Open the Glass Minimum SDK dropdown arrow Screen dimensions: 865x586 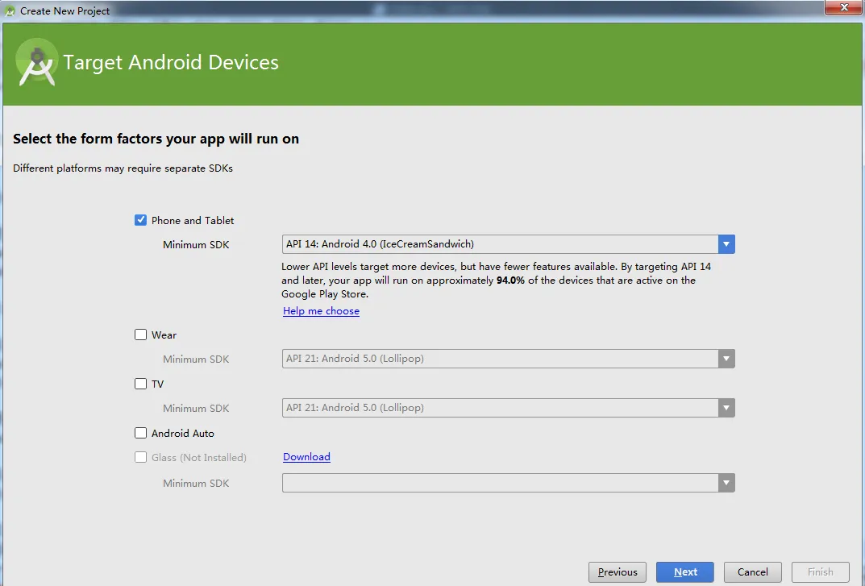coord(726,483)
